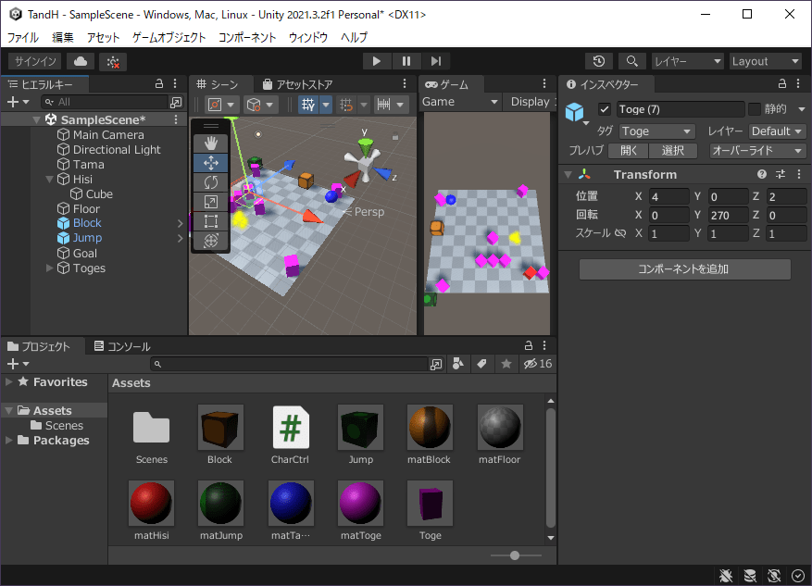Expand the Favorites folder tree
812x586 pixels.
(x=9, y=382)
